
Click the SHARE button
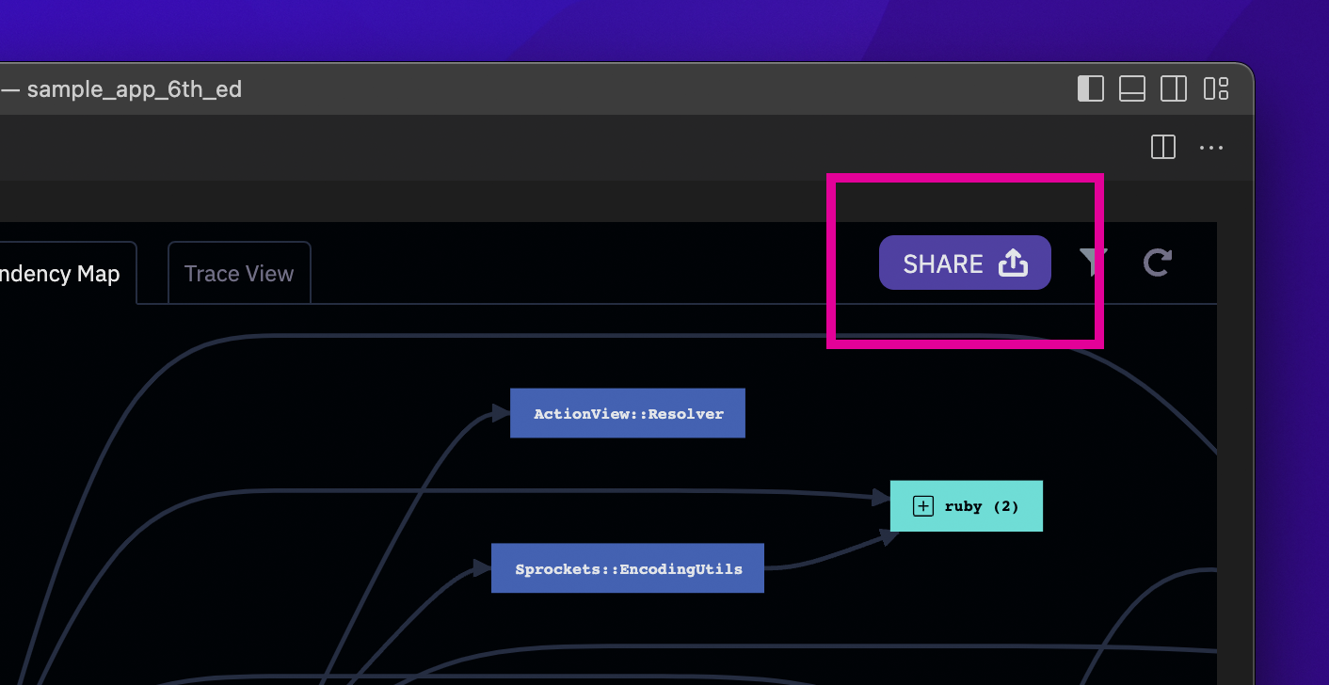[965, 263]
